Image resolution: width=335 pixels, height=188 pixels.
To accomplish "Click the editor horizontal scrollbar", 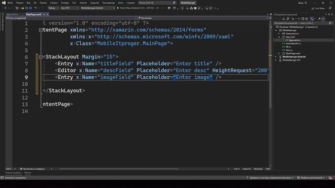I will point(119,169).
